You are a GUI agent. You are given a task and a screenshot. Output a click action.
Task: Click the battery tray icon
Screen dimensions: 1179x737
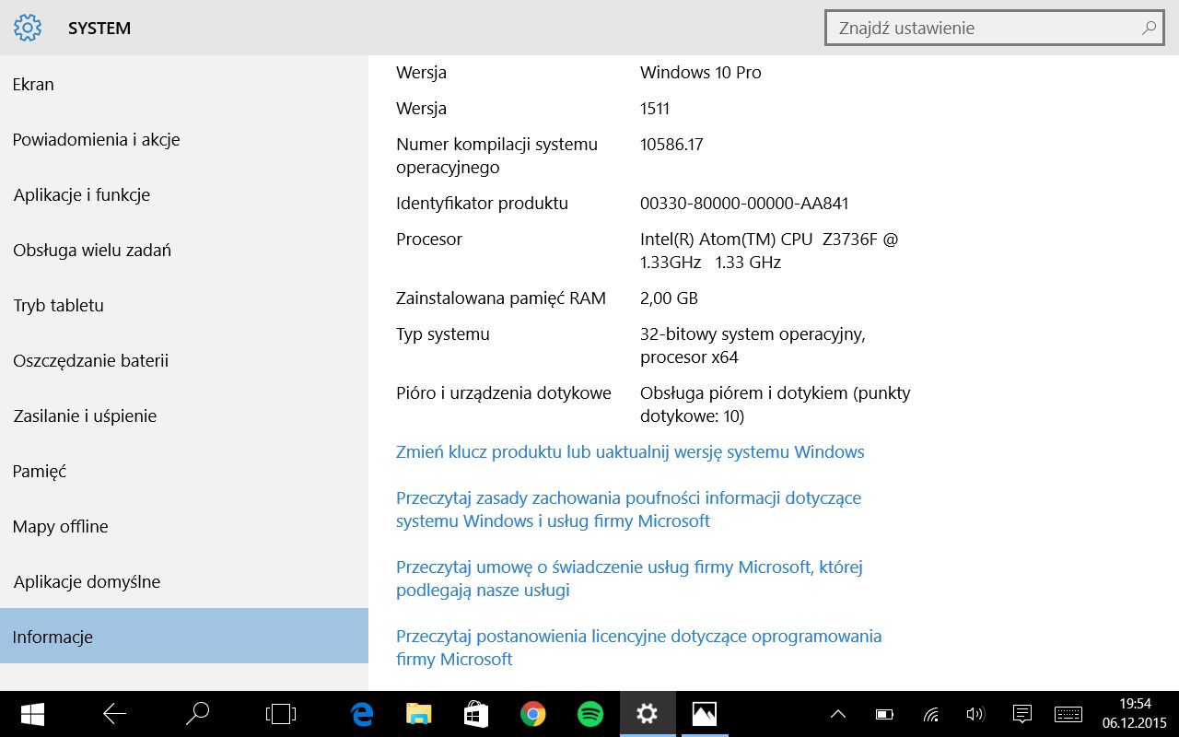tap(884, 714)
